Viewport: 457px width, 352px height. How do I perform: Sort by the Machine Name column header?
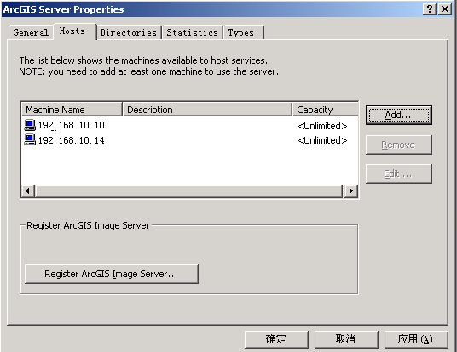point(72,110)
